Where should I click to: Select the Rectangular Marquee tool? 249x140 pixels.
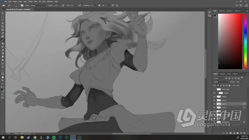click(x=2, y=16)
